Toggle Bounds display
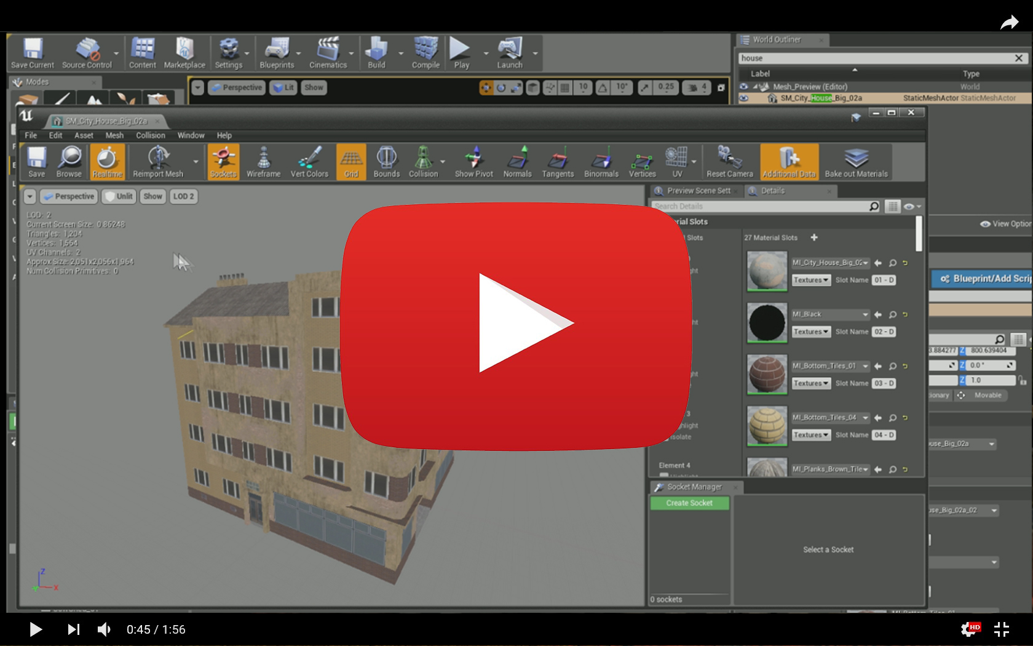Viewport: 1033px width, 646px height. coord(386,162)
